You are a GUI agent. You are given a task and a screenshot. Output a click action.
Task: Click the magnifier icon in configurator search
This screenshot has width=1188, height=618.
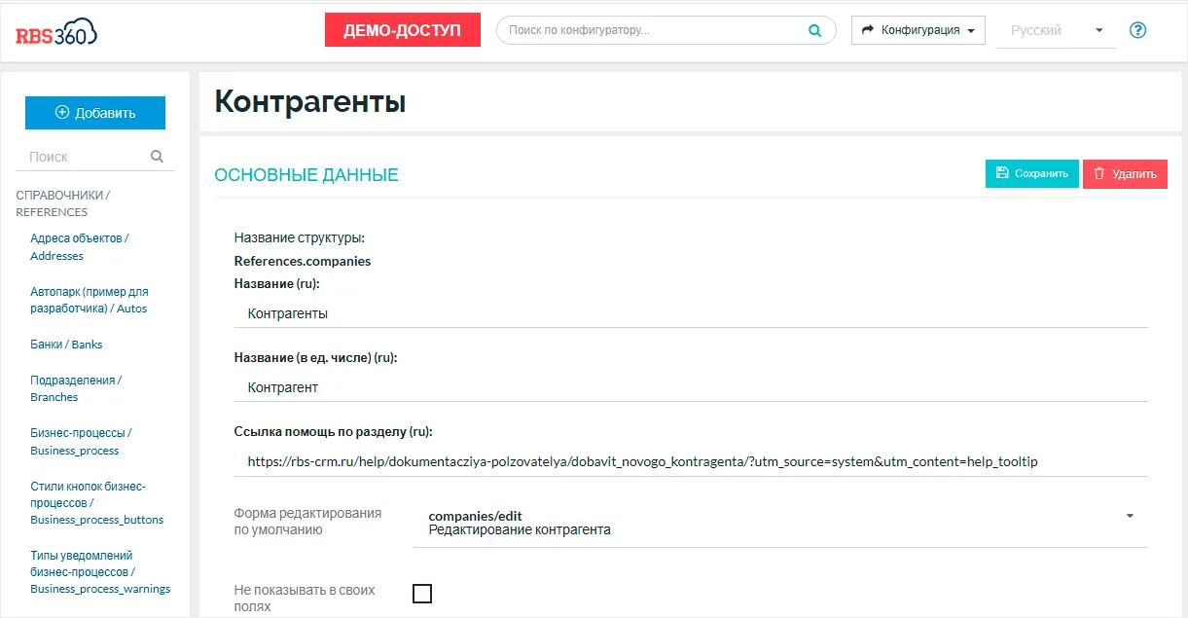(814, 30)
